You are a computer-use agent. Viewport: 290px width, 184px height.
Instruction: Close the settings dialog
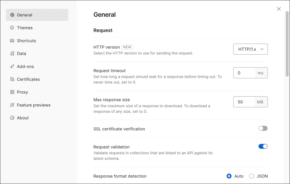point(279,9)
